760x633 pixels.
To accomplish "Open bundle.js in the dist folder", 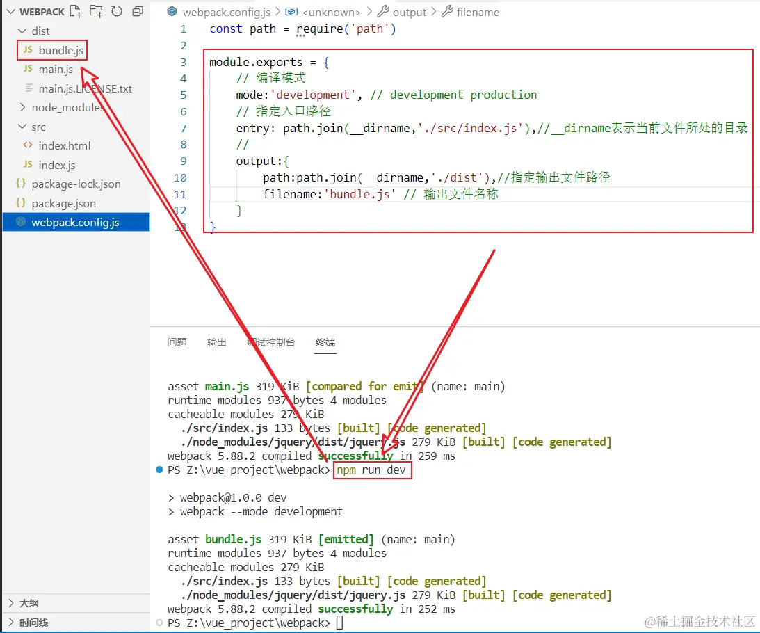I will coord(61,50).
